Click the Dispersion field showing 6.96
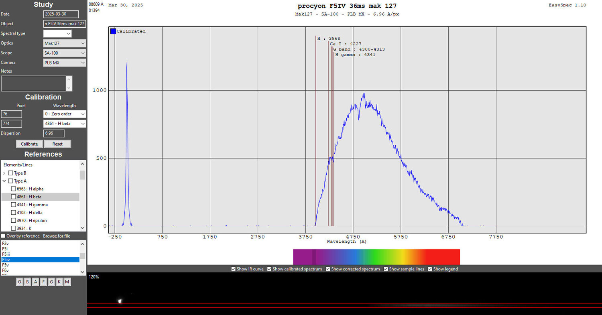Image resolution: width=602 pixels, height=315 pixels. [54, 133]
